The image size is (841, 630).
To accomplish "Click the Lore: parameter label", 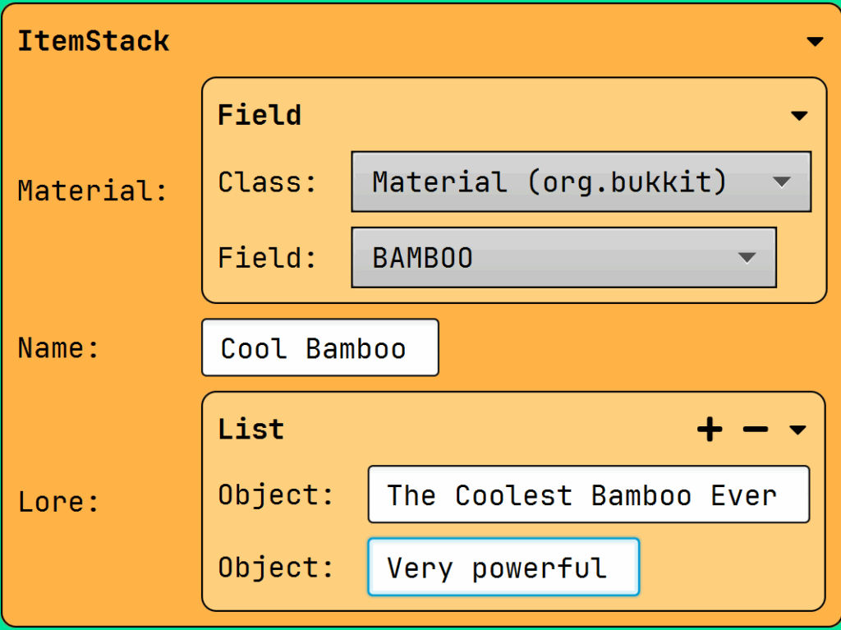I will [x=58, y=502].
